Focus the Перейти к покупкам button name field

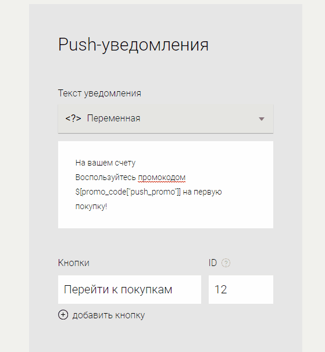[130, 289]
